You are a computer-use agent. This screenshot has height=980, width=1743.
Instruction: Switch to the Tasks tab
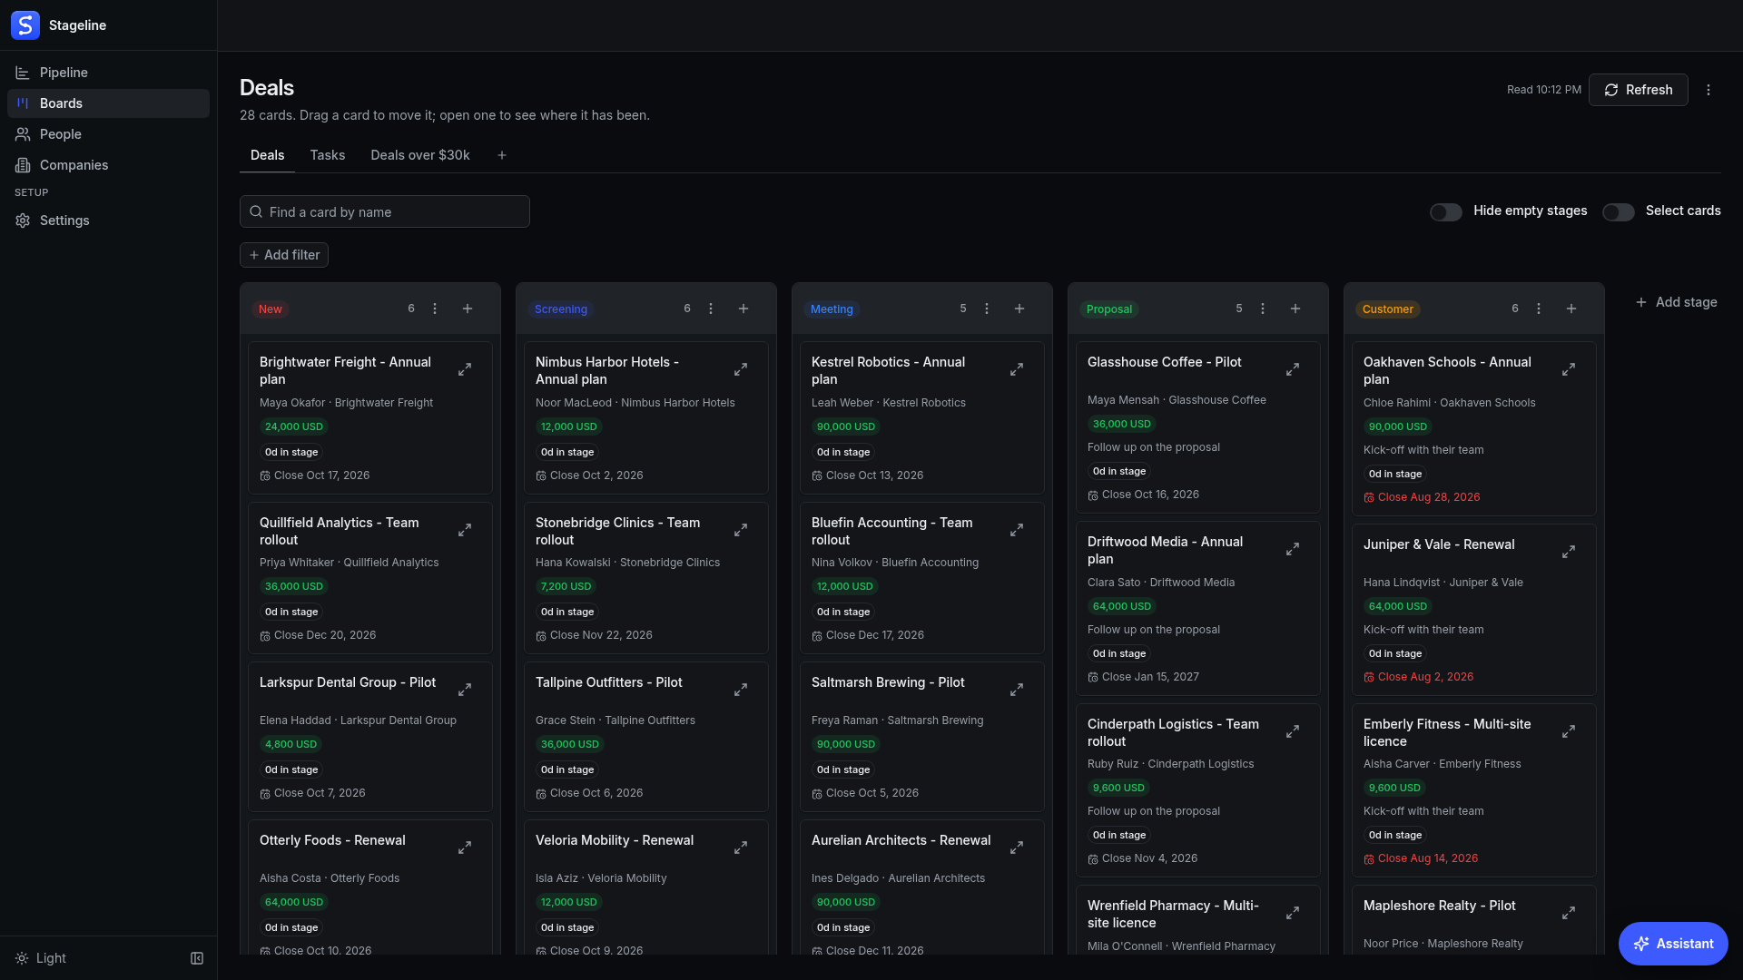328,155
